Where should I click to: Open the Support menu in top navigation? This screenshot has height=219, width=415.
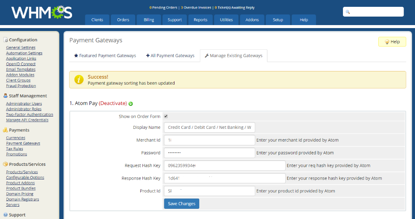tap(175, 20)
